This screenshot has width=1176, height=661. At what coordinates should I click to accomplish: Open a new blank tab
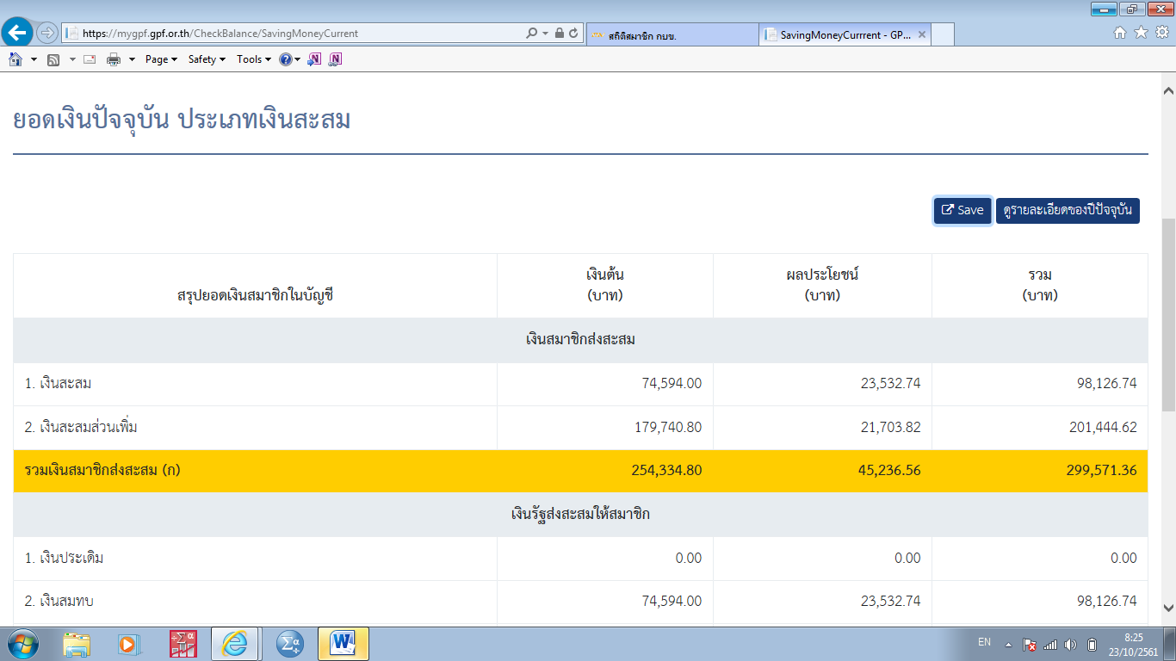point(943,34)
